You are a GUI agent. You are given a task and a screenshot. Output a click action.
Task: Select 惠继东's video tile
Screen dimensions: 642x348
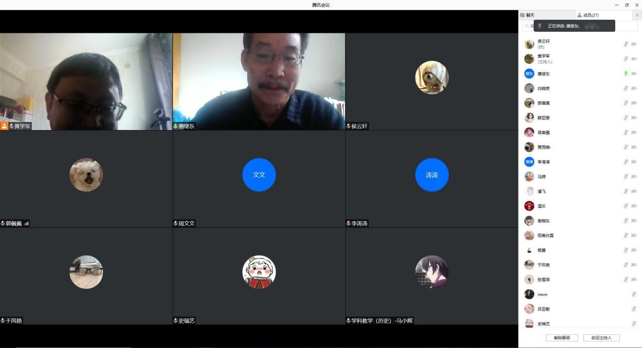259,81
